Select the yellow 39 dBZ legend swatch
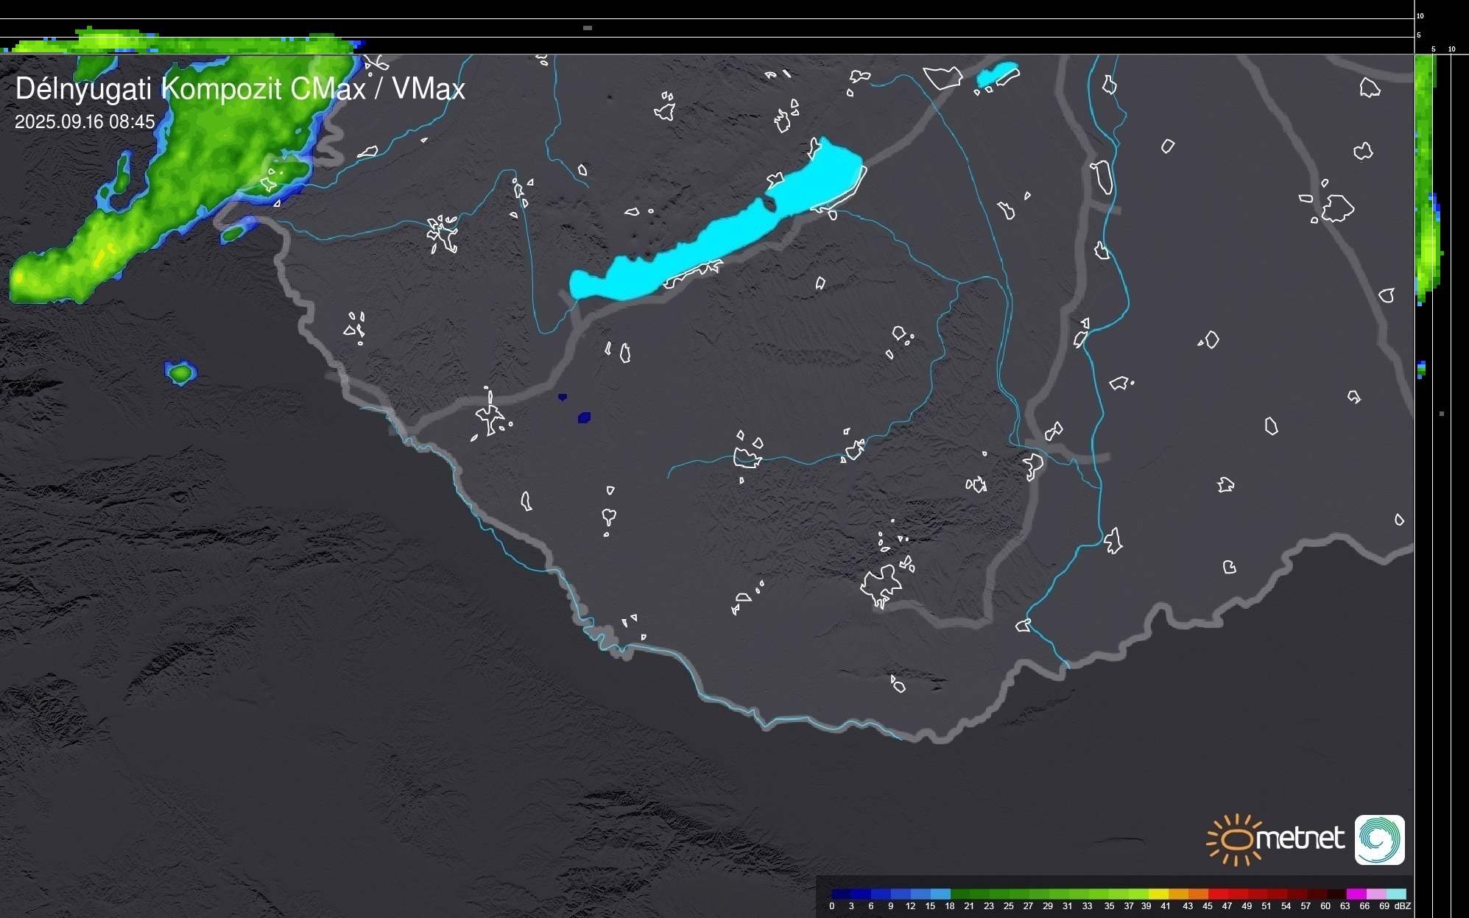The image size is (1469, 918). pos(1158,894)
